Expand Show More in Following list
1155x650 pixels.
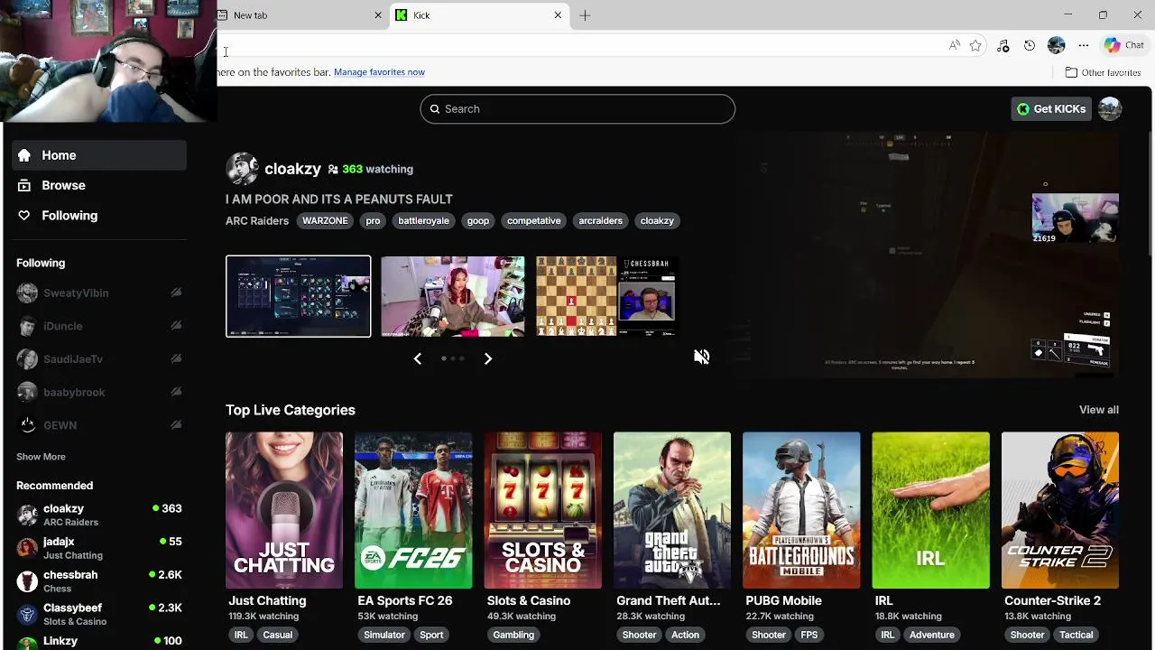[41, 457]
